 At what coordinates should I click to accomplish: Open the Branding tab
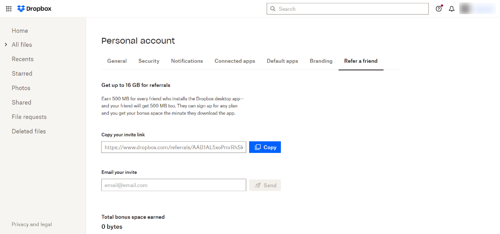[x=321, y=61]
